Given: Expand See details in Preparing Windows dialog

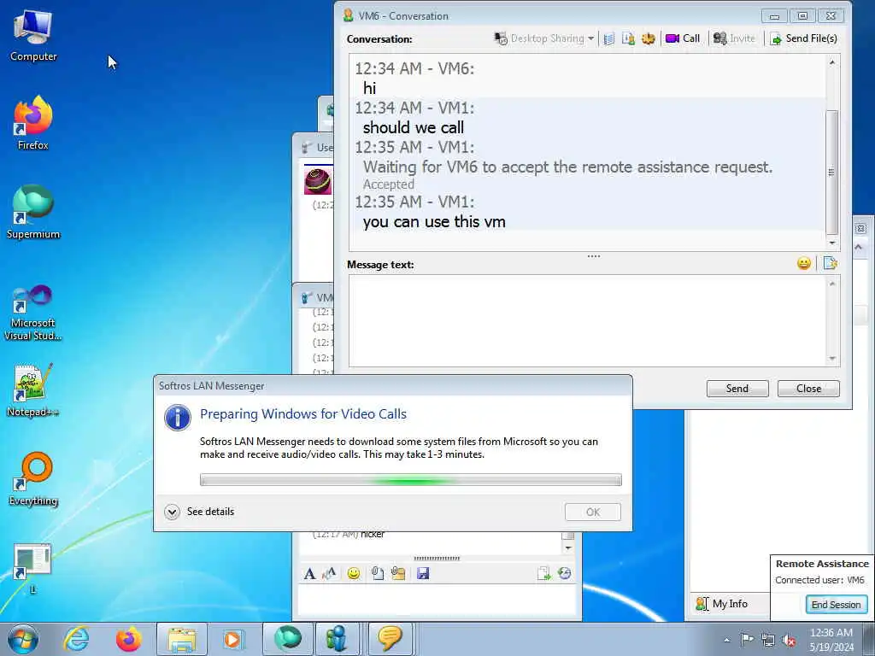Looking at the screenshot, I should [199, 512].
